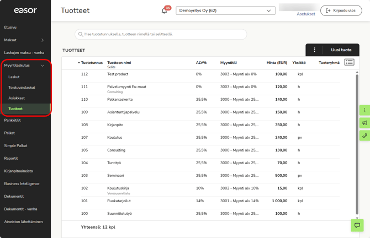The width and height of the screenshot is (370, 238).
Task: Open the Demoyritys Oy company dropdown
Action: tap(225, 10)
